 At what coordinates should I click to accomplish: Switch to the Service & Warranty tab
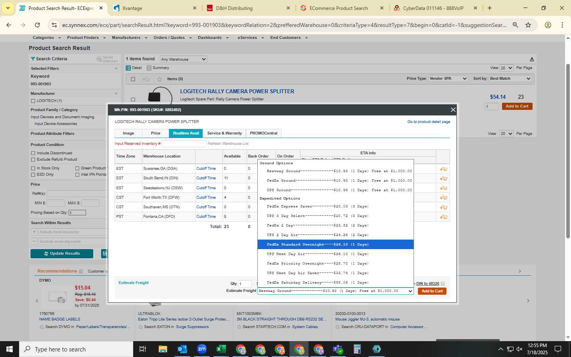click(x=224, y=133)
